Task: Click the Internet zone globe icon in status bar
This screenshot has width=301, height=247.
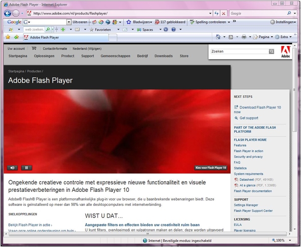Action: pos(145,240)
